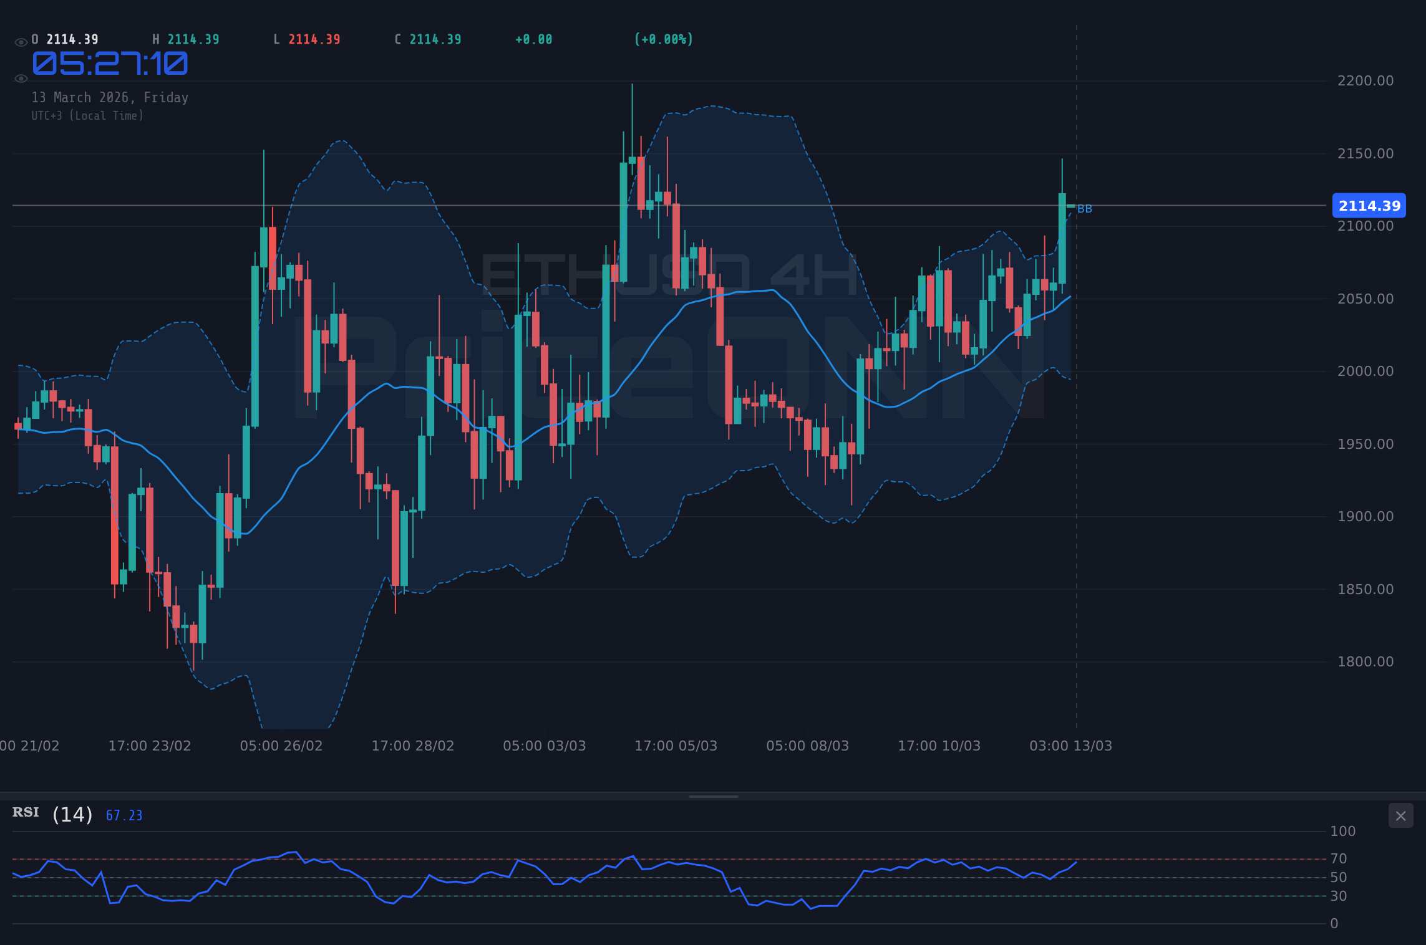Toggle the eye icon beside OHLC values
Image resolution: width=1426 pixels, height=945 pixels.
pos(21,42)
